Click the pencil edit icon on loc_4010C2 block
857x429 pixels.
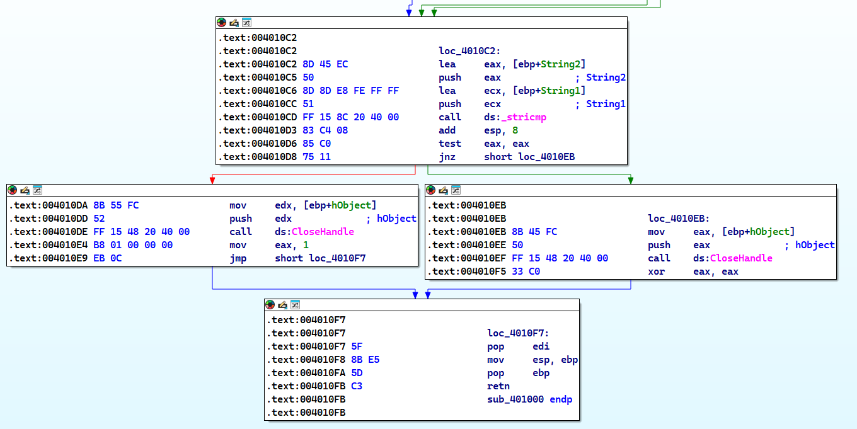(234, 22)
